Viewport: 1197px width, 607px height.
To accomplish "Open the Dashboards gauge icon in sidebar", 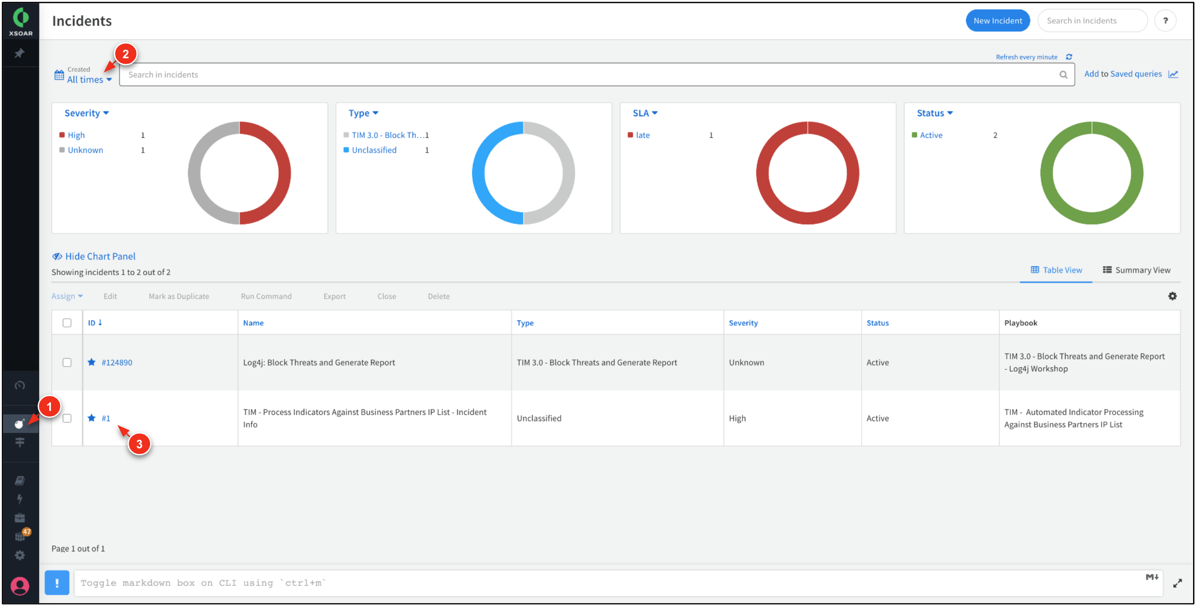I will (20, 386).
